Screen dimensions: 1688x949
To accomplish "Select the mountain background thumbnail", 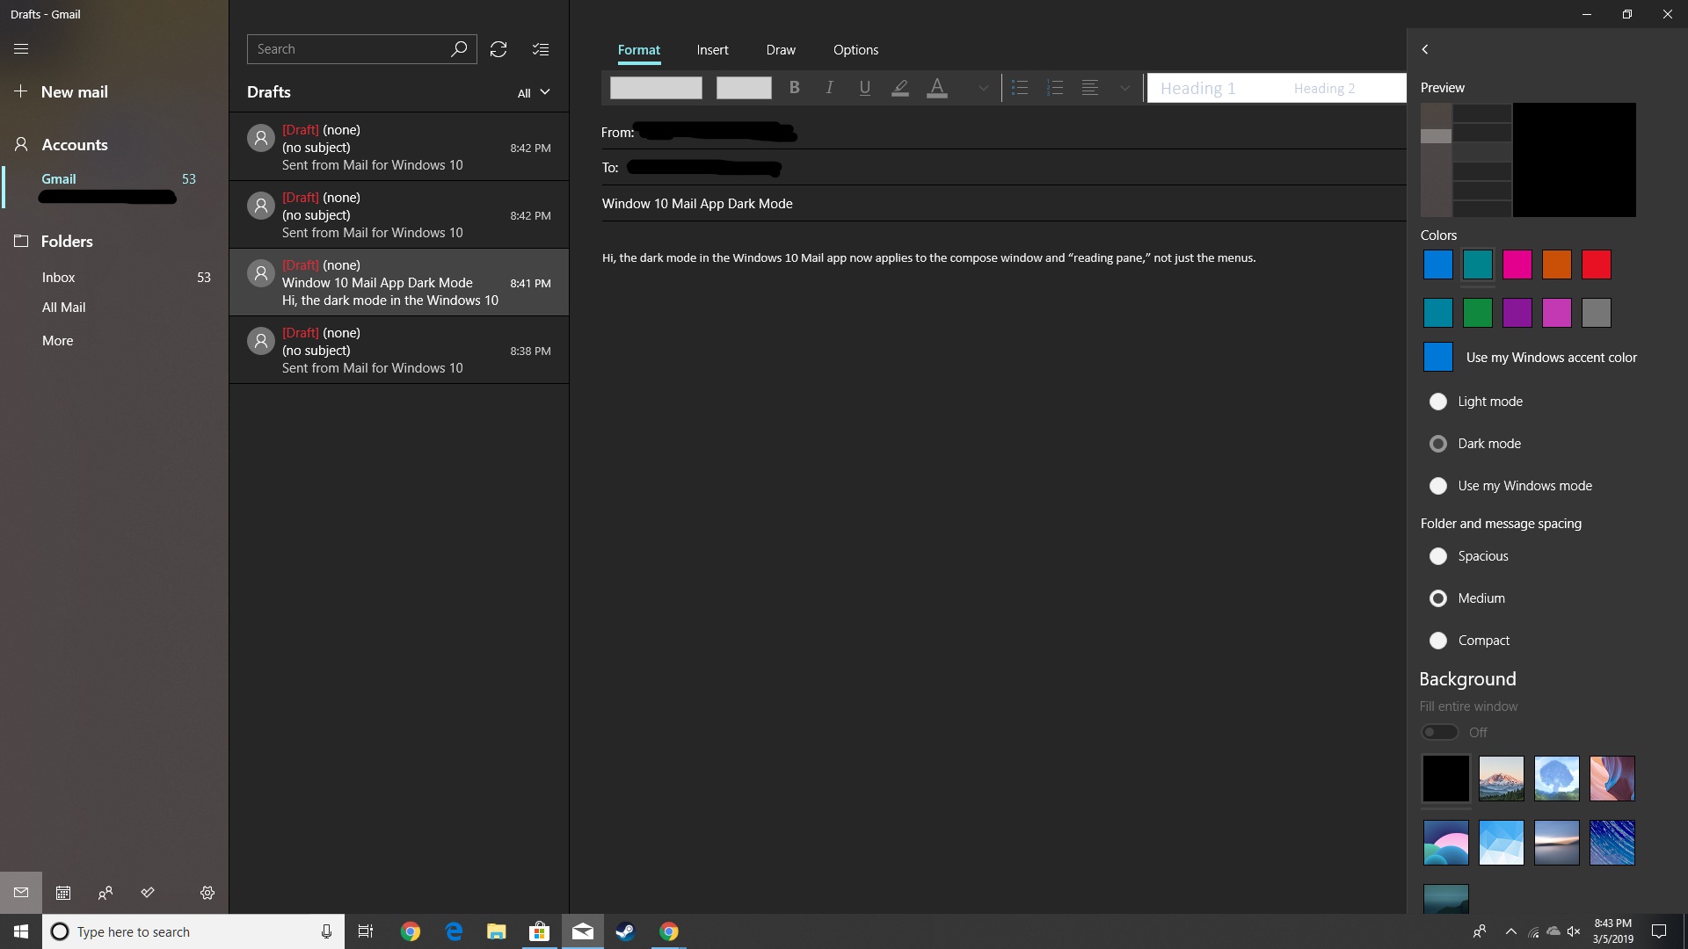I will tap(1501, 779).
